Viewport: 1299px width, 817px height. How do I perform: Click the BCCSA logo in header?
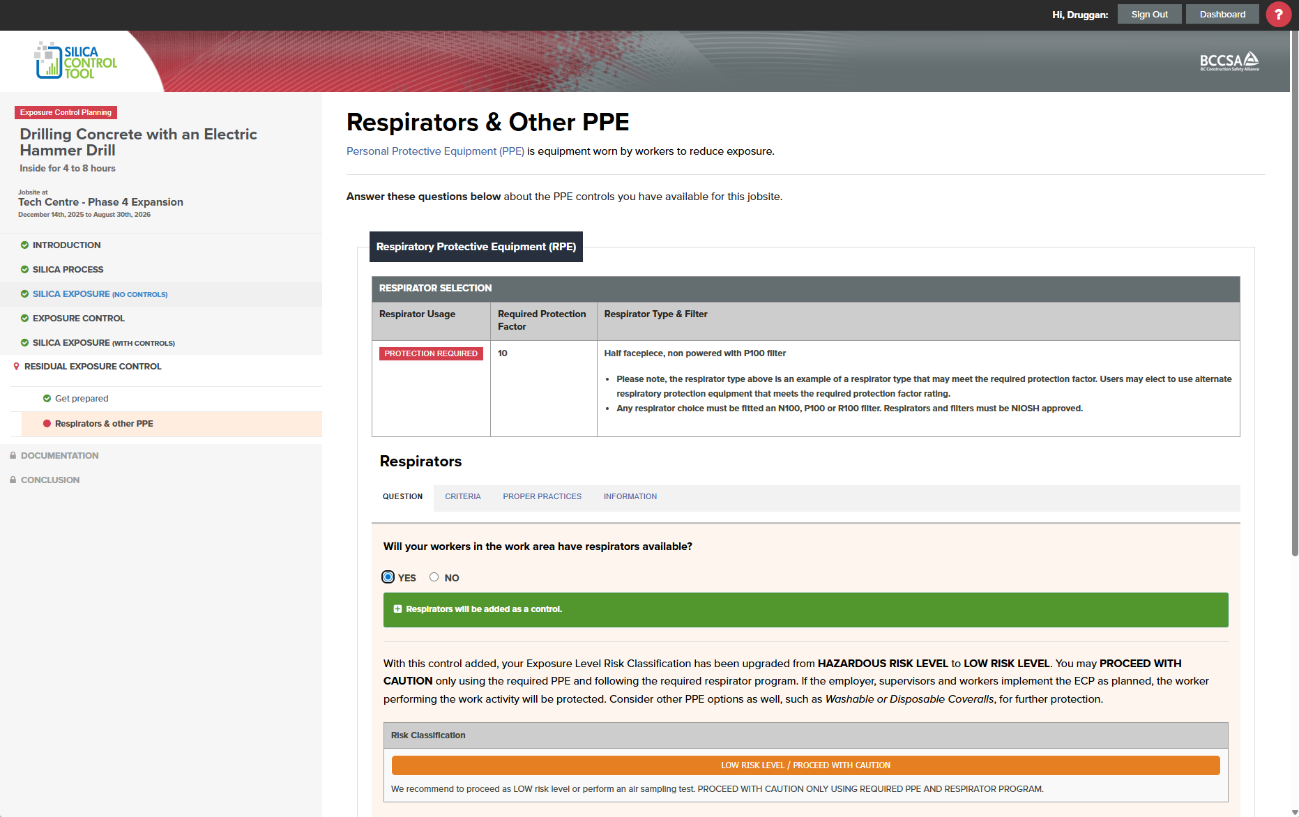pyautogui.click(x=1229, y=61)
